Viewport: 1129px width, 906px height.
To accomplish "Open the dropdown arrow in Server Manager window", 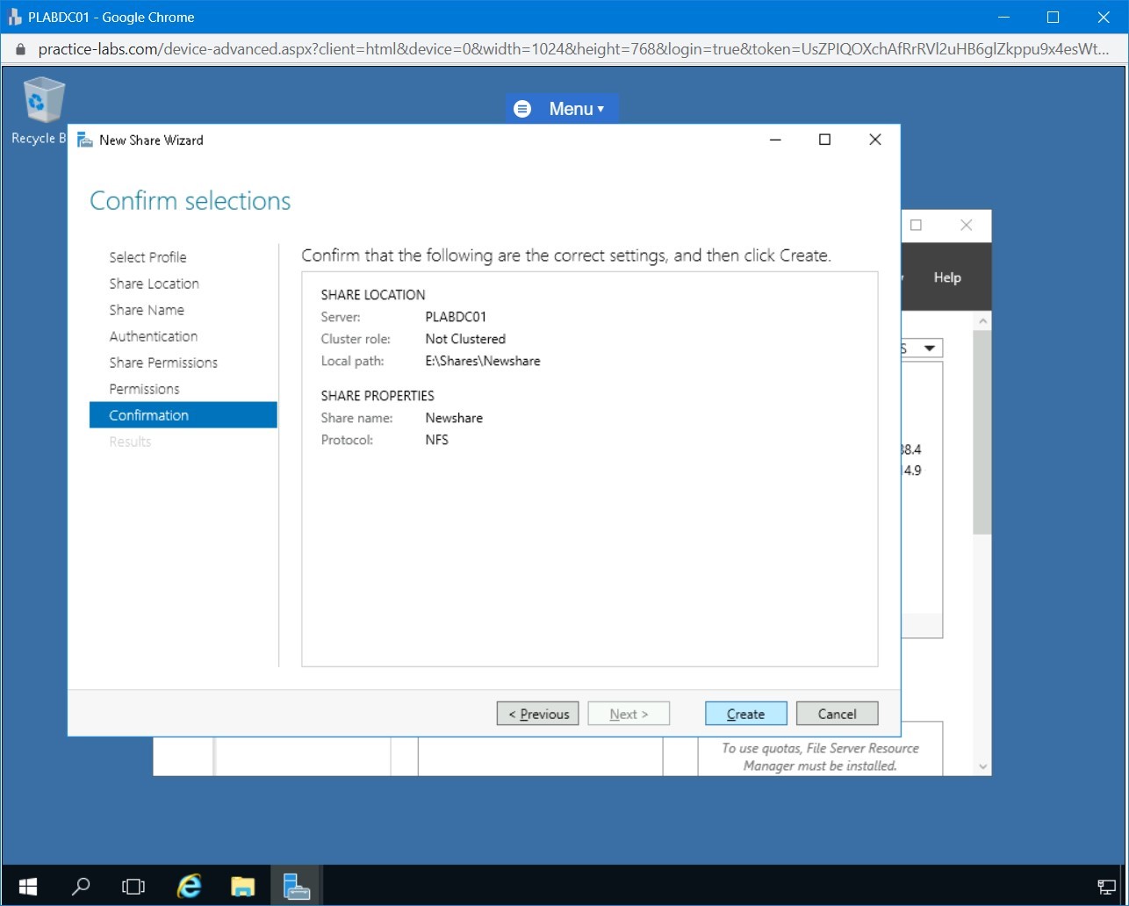I will click(929, 349).
